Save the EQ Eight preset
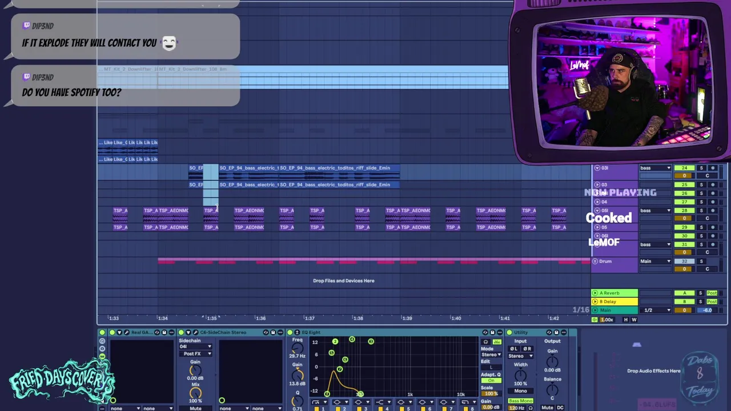731x411 pixels. click(492, 332)
